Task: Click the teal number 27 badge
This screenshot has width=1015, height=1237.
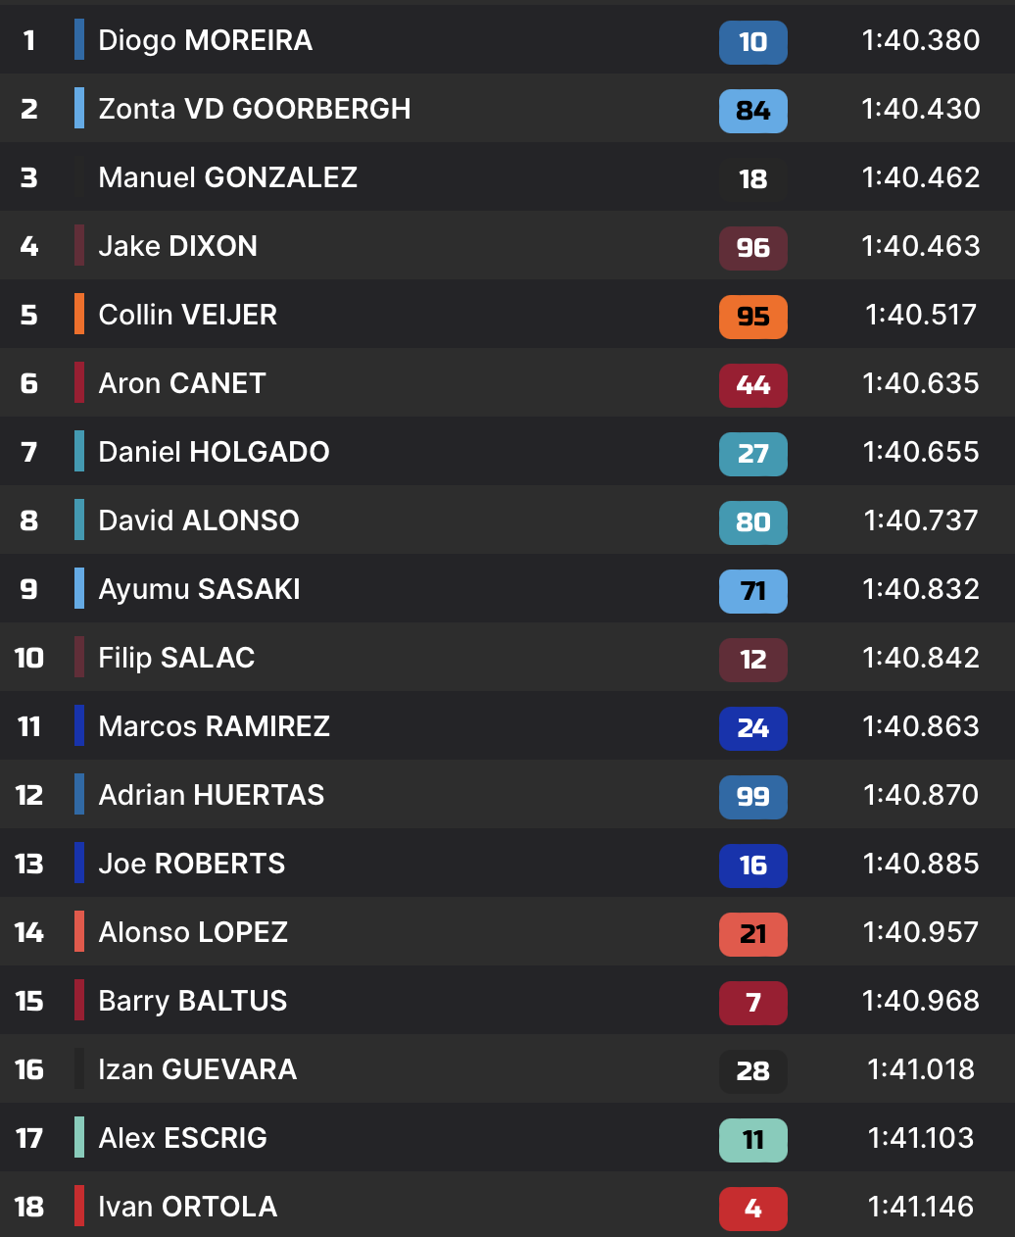Action: click(752, 454)
